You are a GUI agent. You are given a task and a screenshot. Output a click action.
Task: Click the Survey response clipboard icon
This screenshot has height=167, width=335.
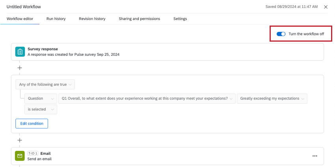click(20, 51)
